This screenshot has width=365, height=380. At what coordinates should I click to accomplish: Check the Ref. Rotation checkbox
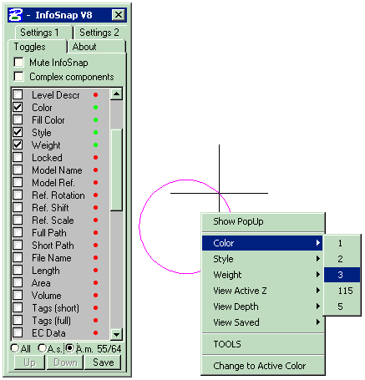[x=18, y=195]
